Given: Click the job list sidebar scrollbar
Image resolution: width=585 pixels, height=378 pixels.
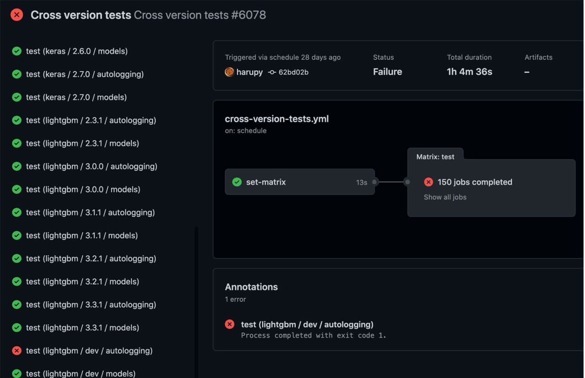Looking at the screenshot, I should 197,297.
